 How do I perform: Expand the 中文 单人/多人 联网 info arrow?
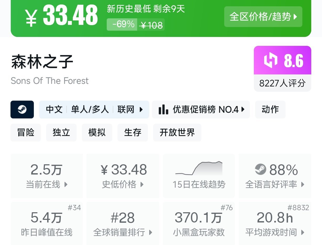141,110
